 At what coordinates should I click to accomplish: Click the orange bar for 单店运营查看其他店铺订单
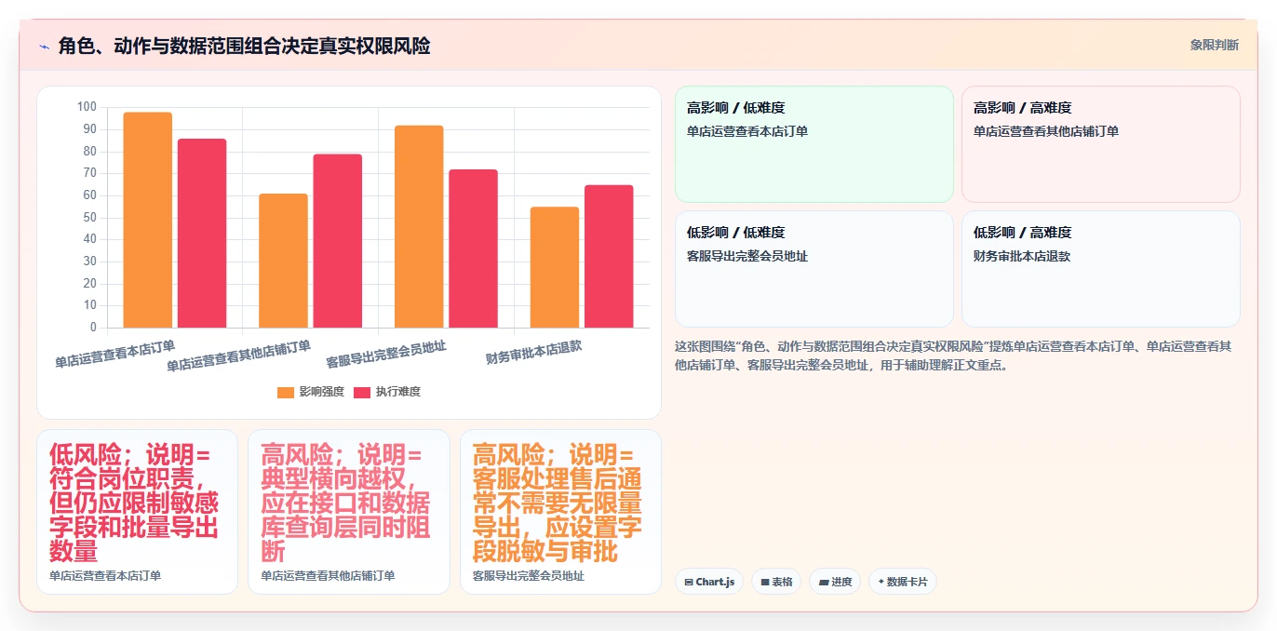tap(283, 261)
